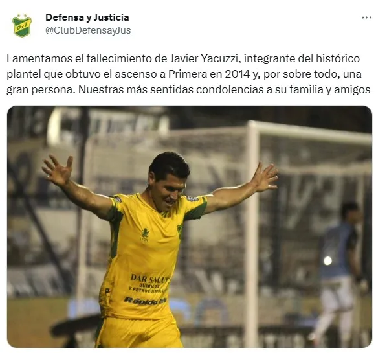Open the three-dot more options menu
The image size is (376, 353).
tap(366, 17)
